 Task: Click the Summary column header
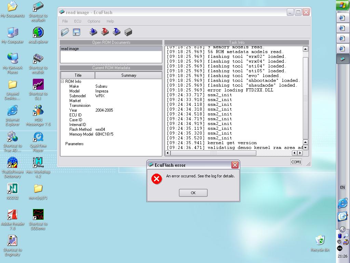129,75
